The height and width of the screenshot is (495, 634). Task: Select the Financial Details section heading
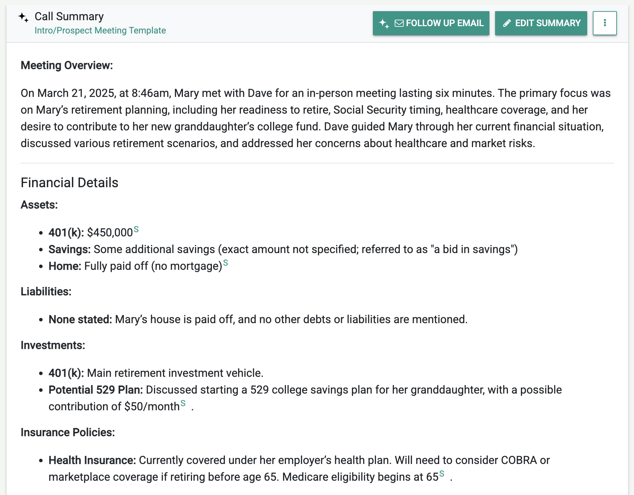(69, 183)
